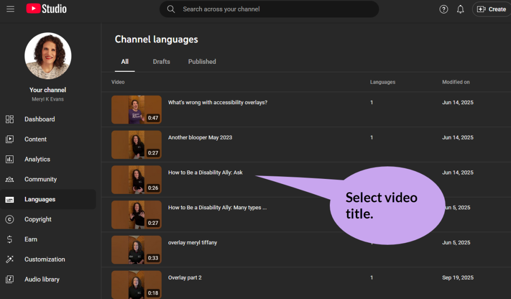Click the search across your channel field
Image resolution: width=511 pixels, height=299 pixels.
pyautogui.click(x=269, y=9)
